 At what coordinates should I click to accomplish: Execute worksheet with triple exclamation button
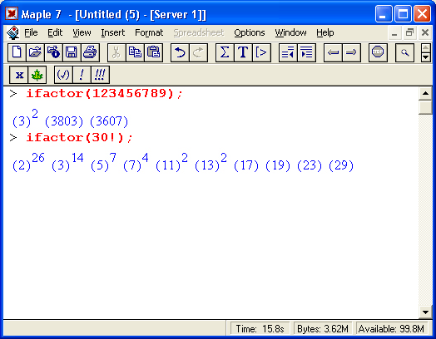click(100, 75)
